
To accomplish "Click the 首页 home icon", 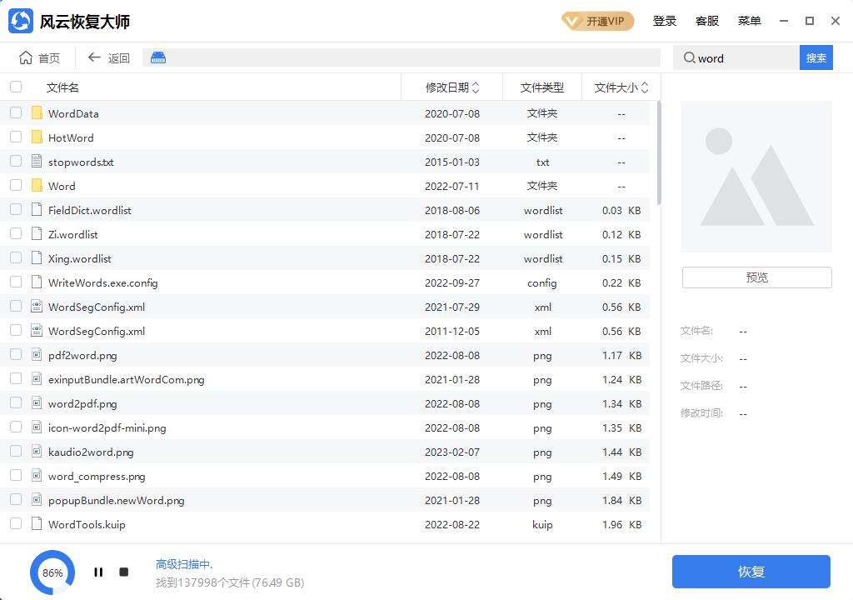I will click(26, 57).
